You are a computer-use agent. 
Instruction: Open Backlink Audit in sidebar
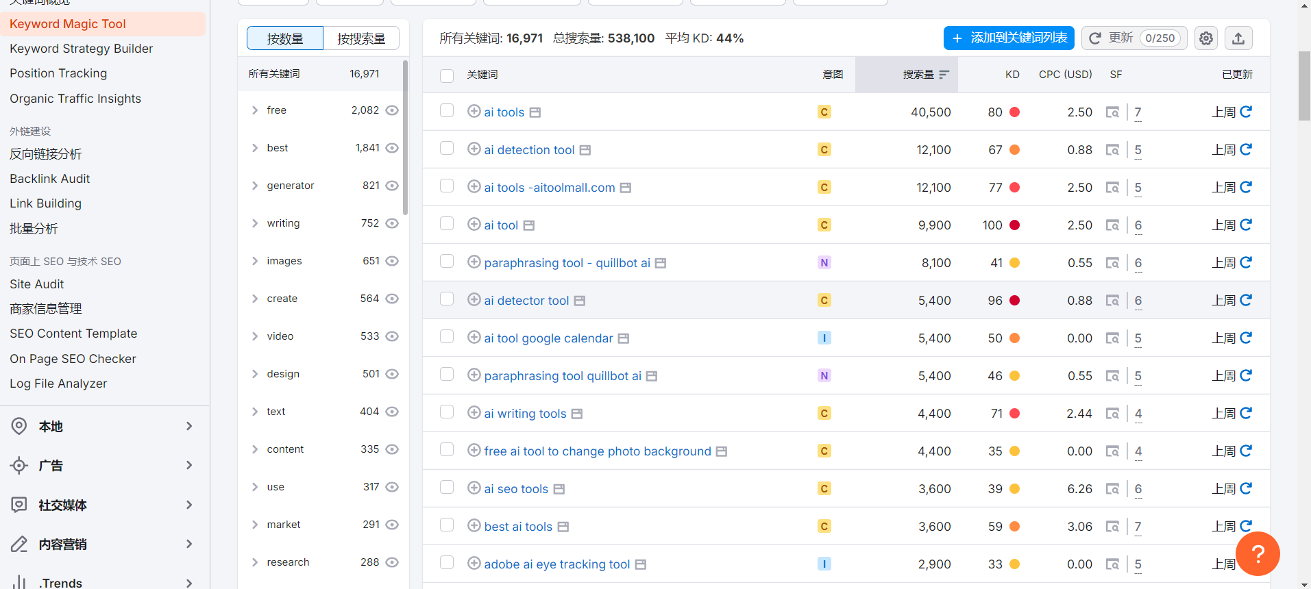(49, 179)
